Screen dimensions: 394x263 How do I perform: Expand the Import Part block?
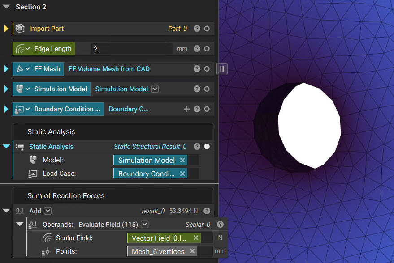coord(6,29)
